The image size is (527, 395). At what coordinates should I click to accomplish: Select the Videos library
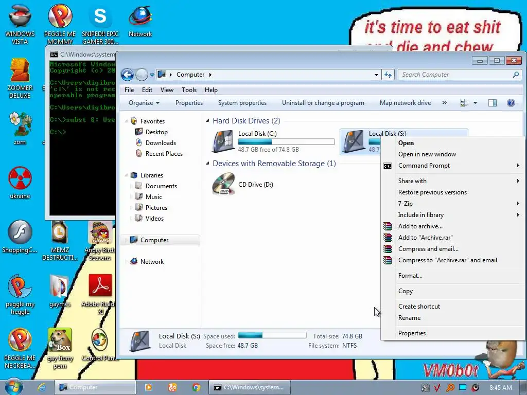[x=154, y=218]
